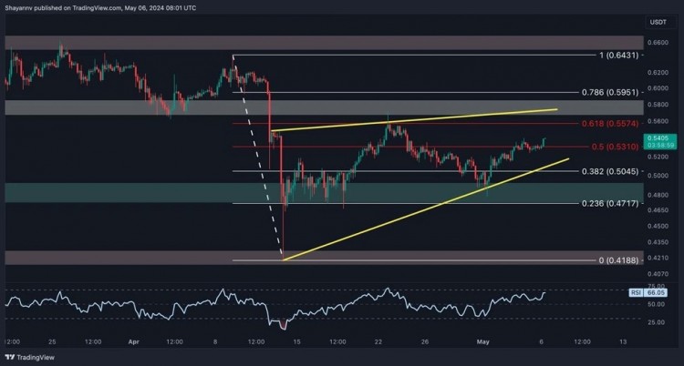The image size is (684, 366).
Task: Click the RSI 50.00 axis level
Action: pos(656,304)
